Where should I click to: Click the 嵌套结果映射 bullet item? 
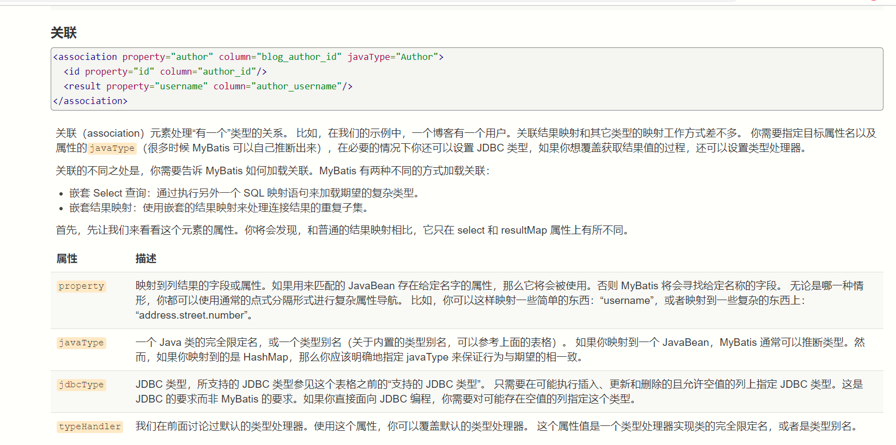click(x=219, y=208)
